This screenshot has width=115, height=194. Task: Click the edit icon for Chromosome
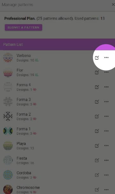(x=97, y=190)
